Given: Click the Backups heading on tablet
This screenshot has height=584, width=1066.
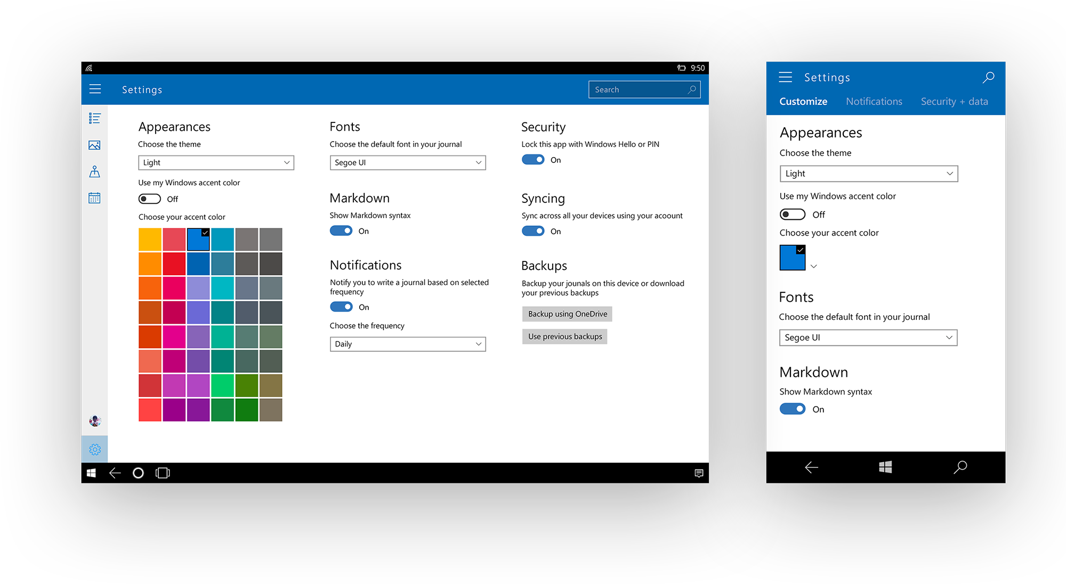Looking at the screenshot, I should pyautogui.click(x=544, y=266).
